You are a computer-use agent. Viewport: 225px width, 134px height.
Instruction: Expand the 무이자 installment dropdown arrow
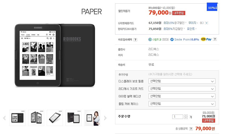(207, 23)
